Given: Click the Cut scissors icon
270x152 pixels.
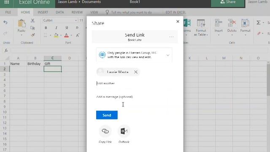Looking at the screenshot, I should pyautogui.click(x=32, y=21).
